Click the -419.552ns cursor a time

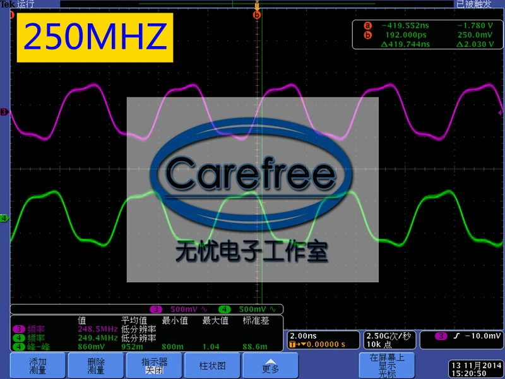[x=405, y=25]
